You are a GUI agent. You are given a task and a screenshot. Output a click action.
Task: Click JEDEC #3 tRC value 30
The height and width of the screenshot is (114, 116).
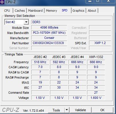pyautogui.click(x=59, y=87)
